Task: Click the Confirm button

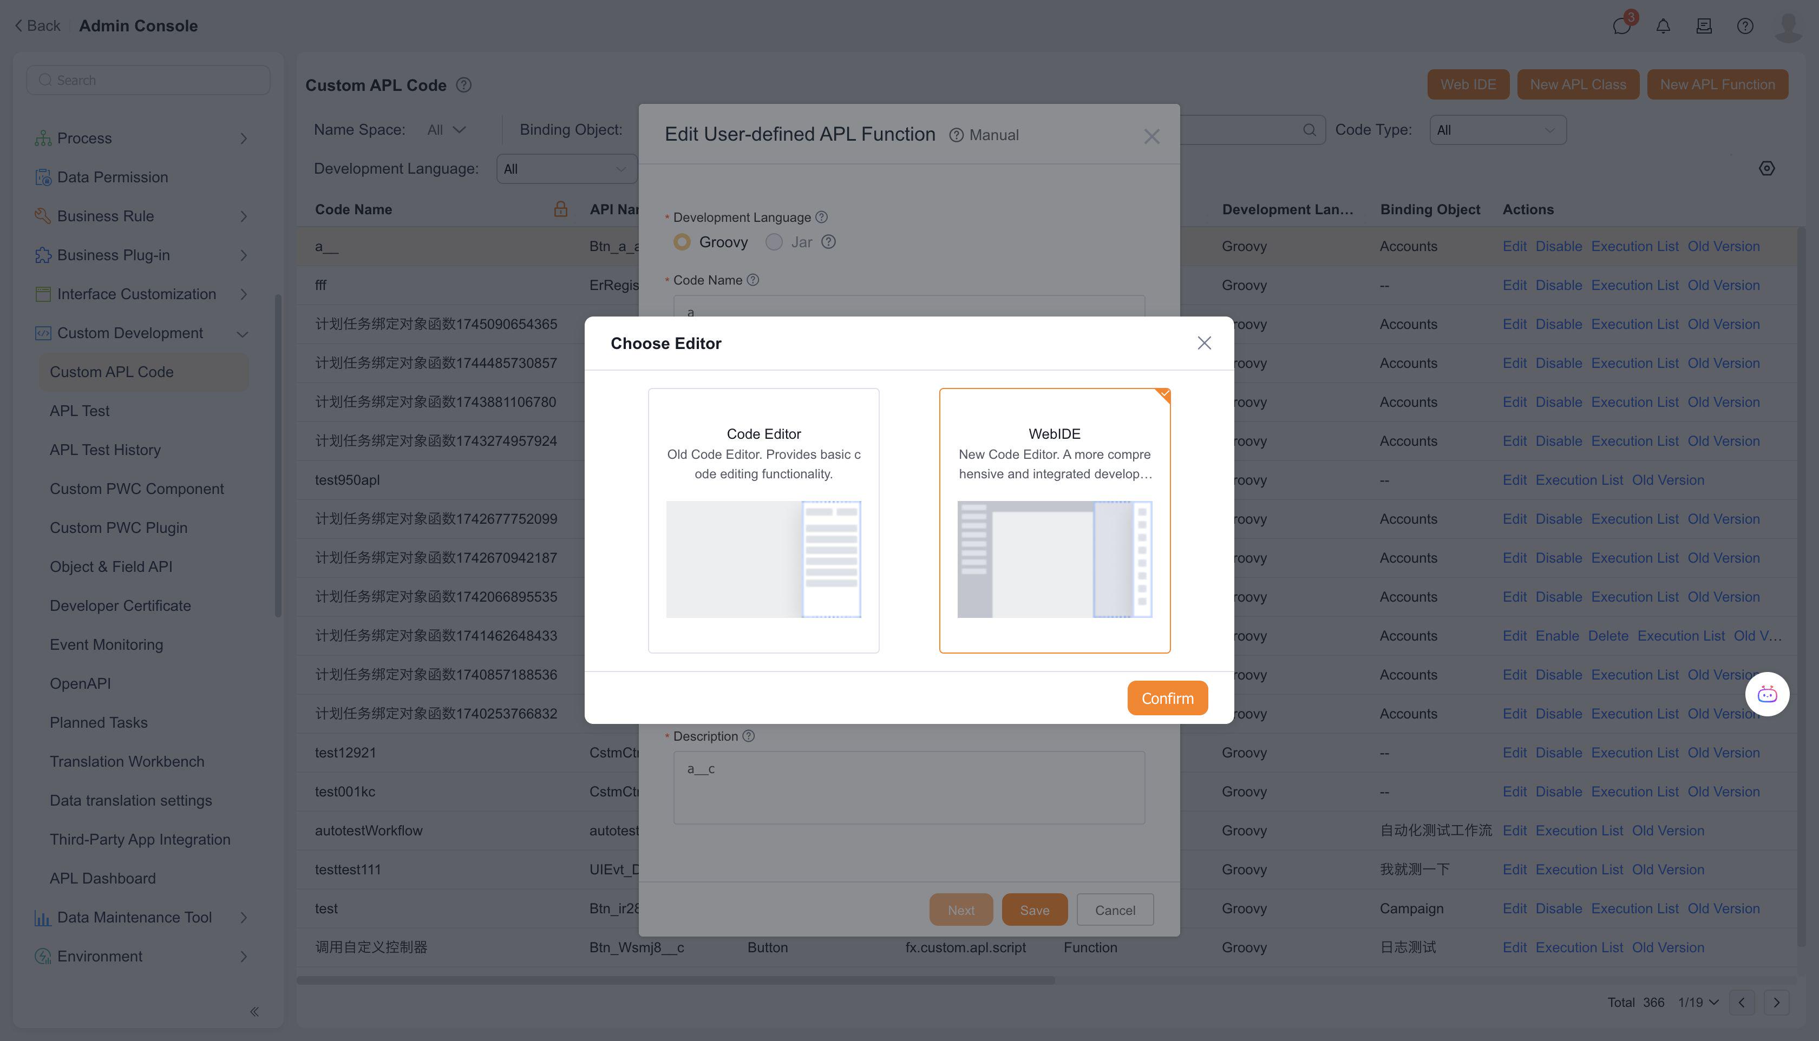Action: pos(1167,698)
